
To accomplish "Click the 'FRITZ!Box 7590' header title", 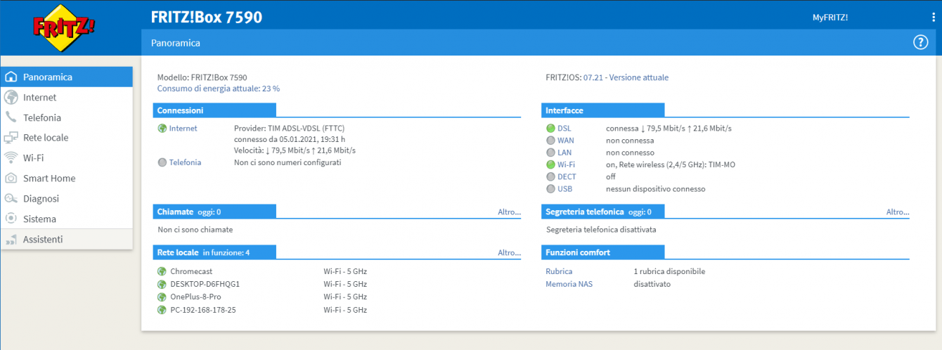I will pos(207,18).
